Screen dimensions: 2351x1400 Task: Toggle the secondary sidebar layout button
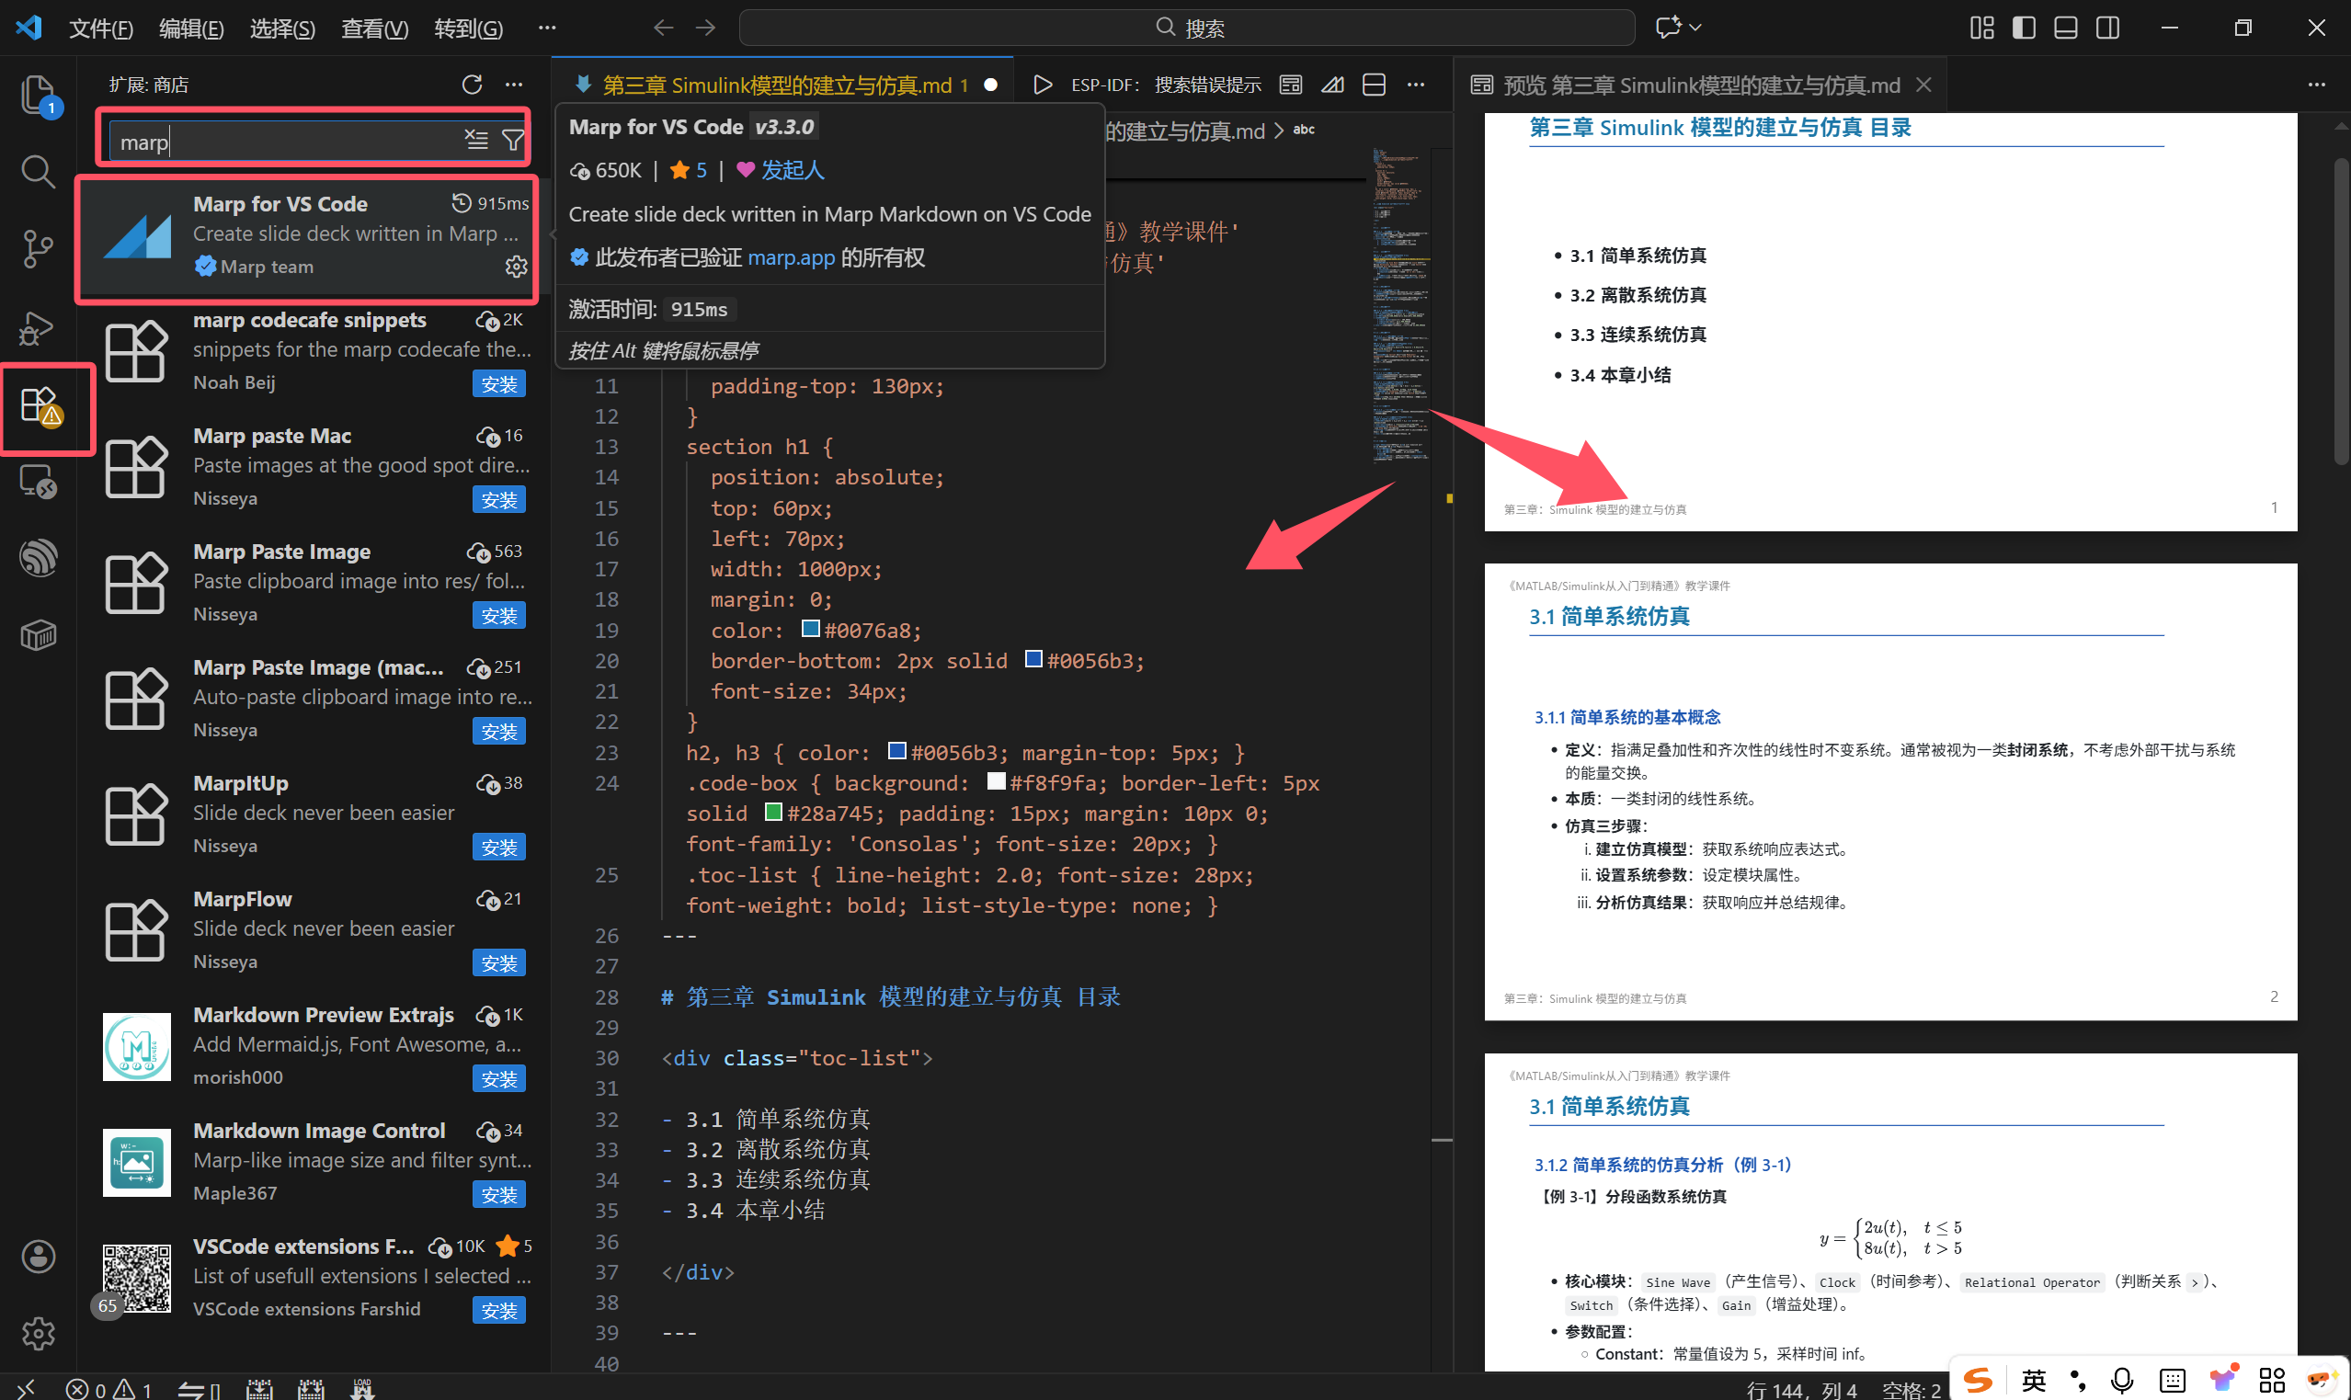coord(2107,28)
